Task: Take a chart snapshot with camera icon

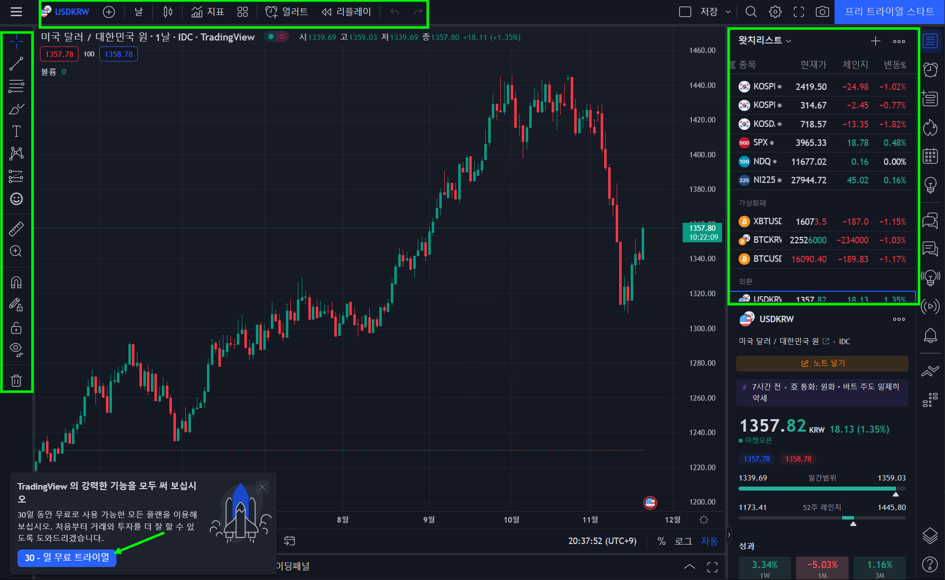Action: pyautogui.click(x=822, y=11)
